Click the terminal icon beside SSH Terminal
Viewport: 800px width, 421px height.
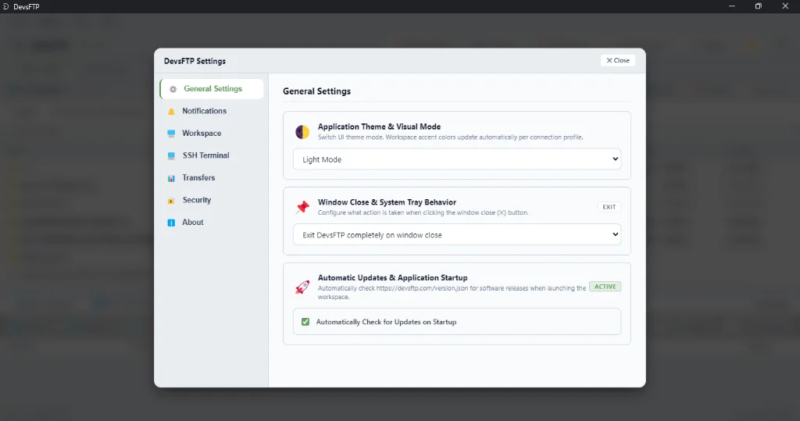[171, 155]
